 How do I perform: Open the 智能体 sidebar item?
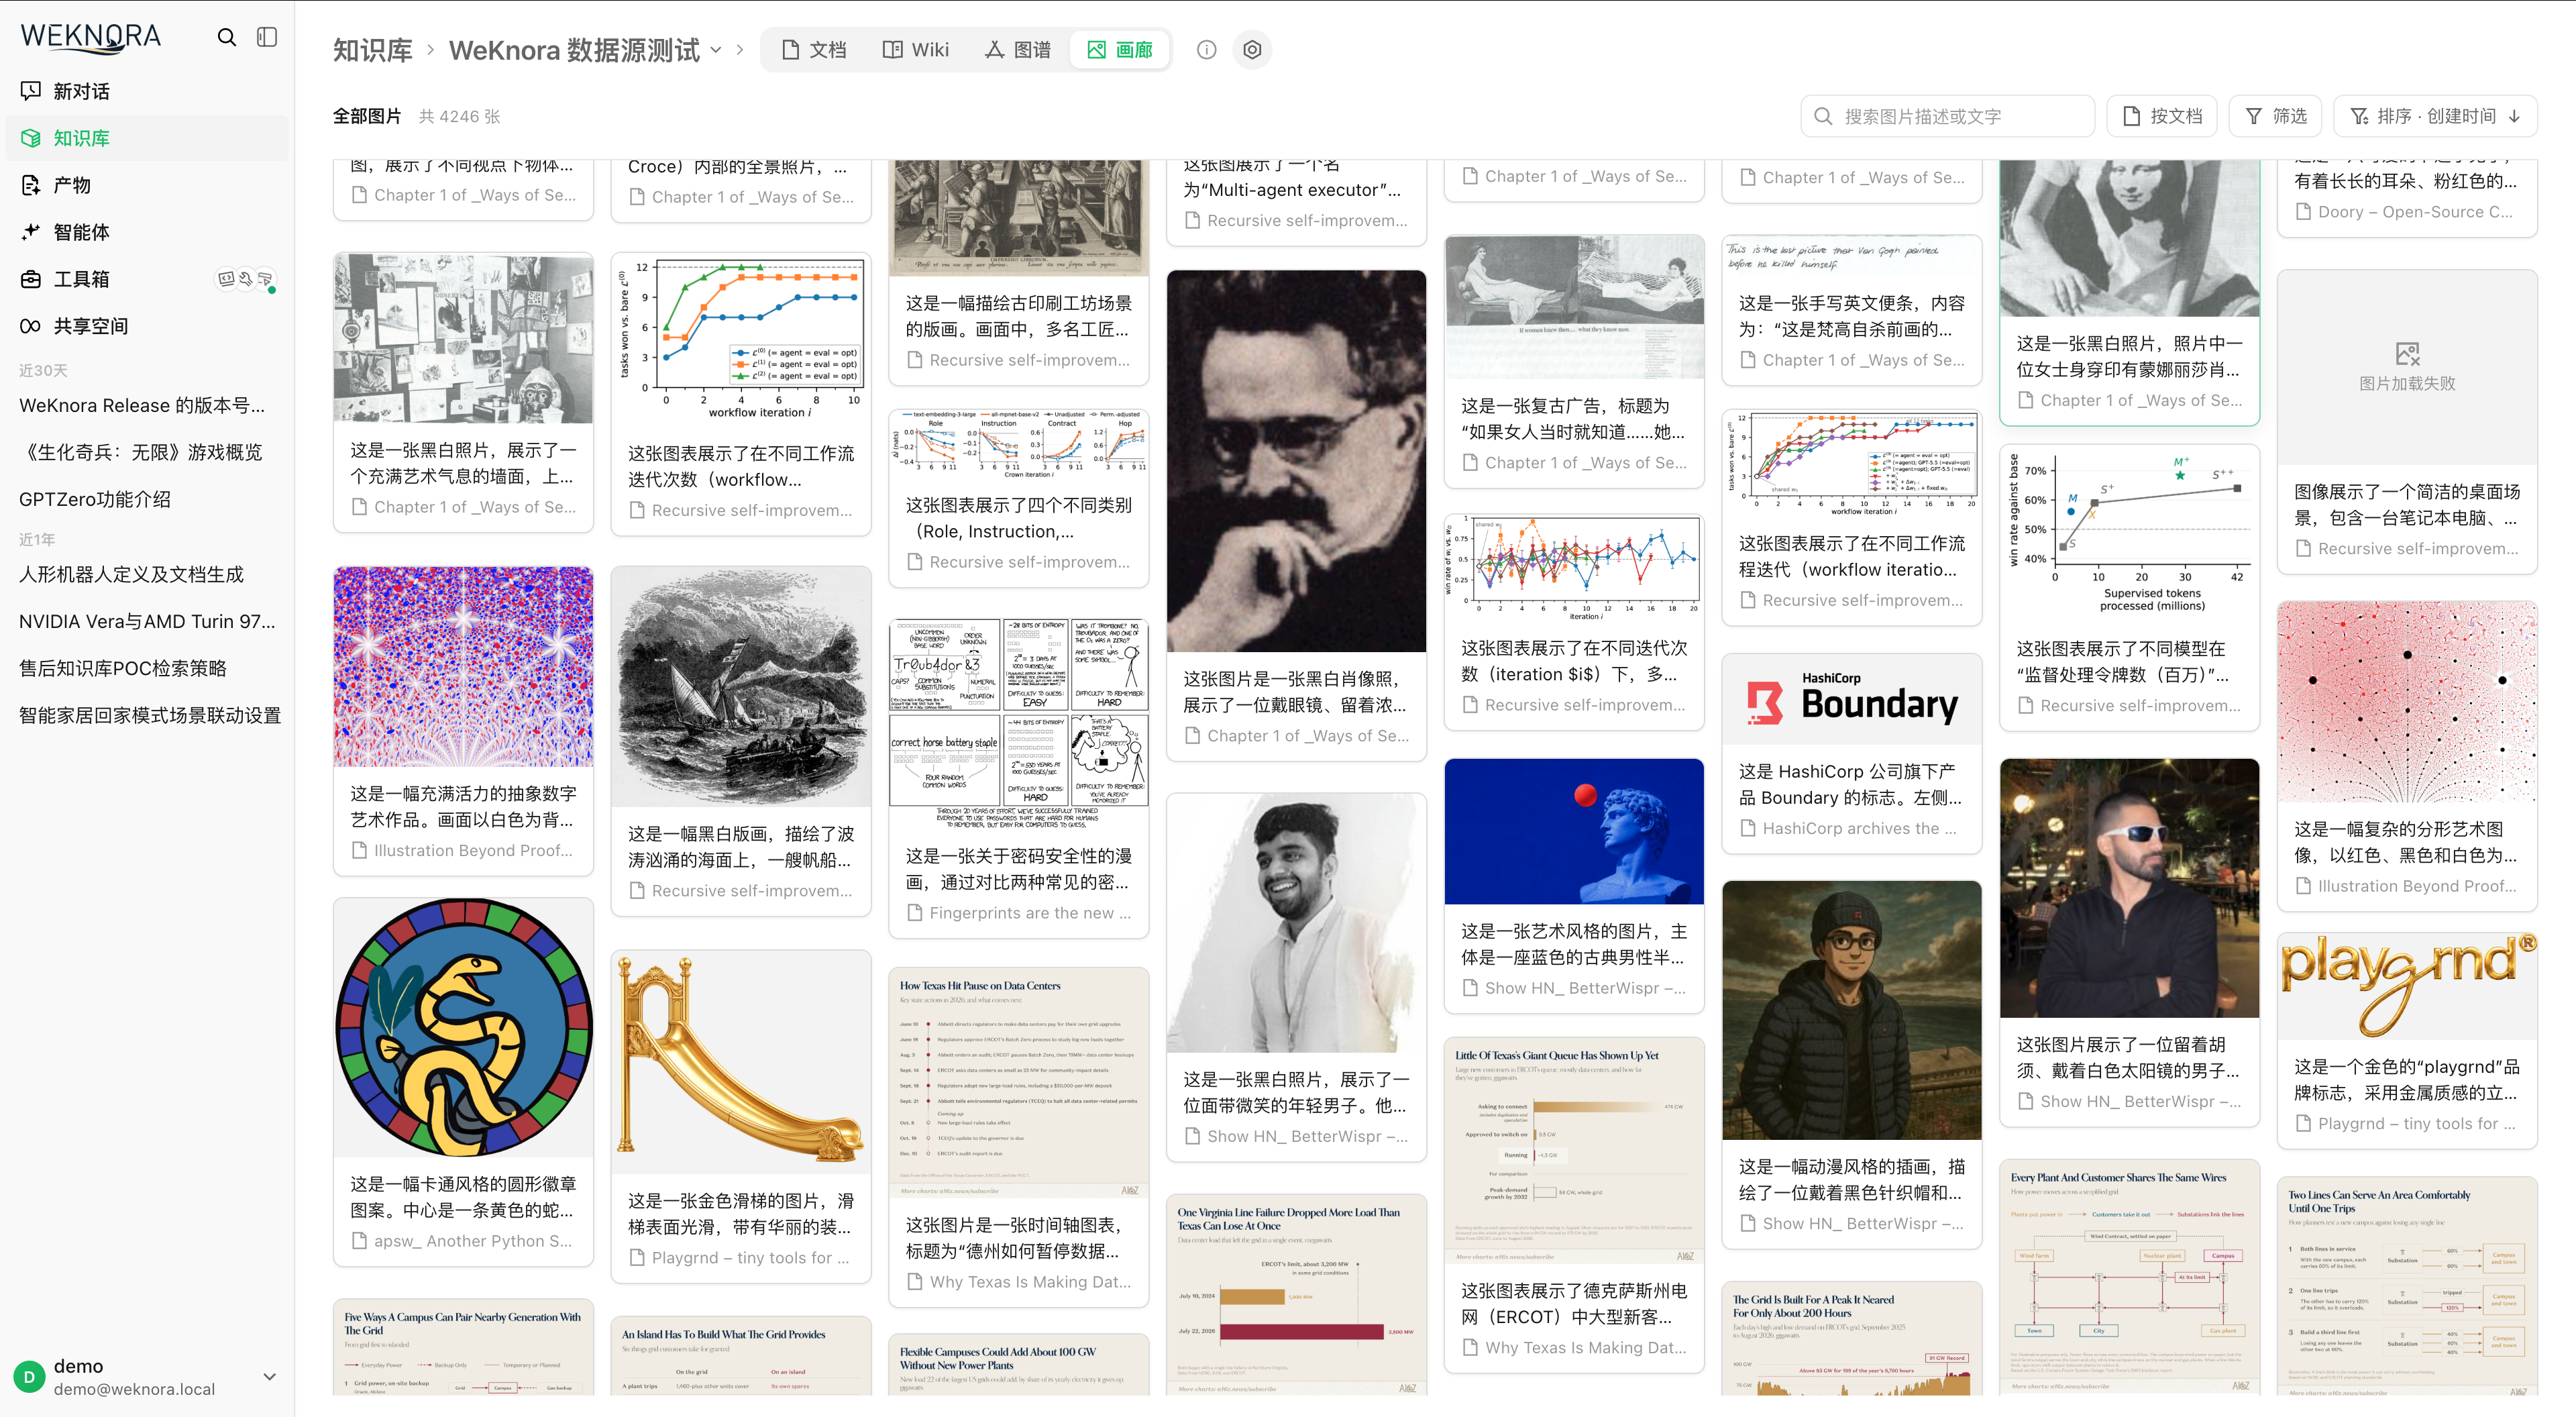coord(147,232)
